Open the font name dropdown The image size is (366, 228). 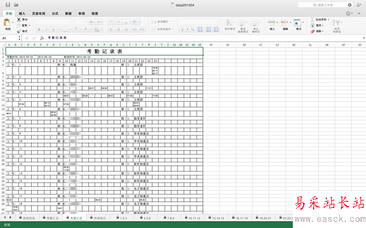tap(72, 22)
